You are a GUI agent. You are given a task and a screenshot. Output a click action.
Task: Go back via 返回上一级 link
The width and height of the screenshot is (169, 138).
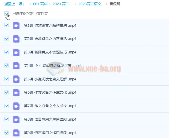coord(13,4)
